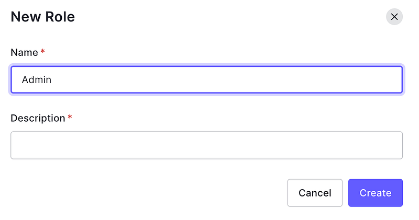The width and height of the screenshot is (419, 220).
Task: Click the Name field label
Action: [24, 53]
